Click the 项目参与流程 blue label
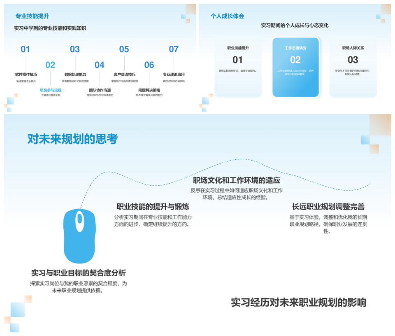 pyautogui.click(x=50, y=90)
